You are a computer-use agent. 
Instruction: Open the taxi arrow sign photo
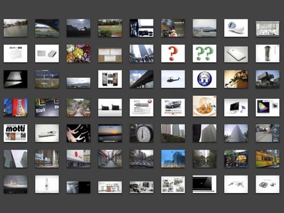tap(268, 133)
